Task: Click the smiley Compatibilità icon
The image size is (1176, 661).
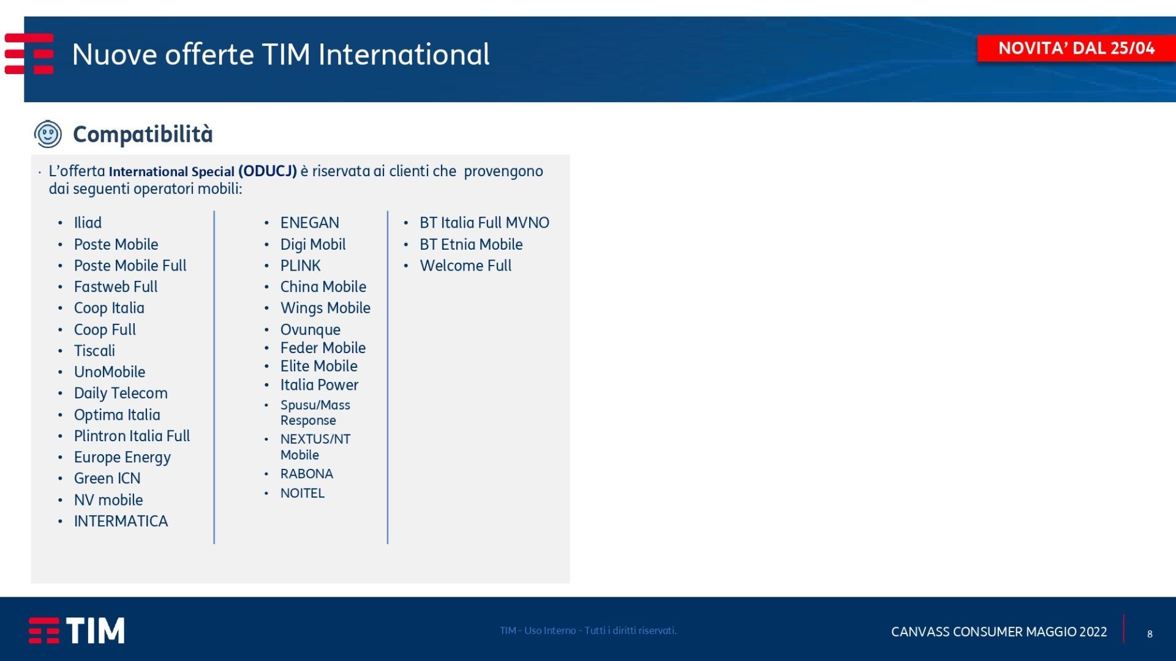Action: click(48, 134)
